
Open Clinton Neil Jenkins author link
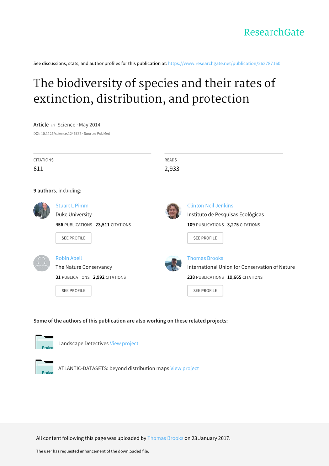tap(210, 205)
